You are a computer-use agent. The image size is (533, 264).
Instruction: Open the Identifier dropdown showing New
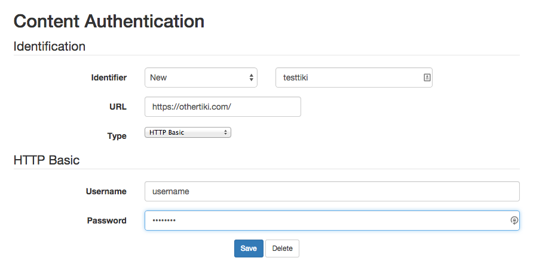(201, 77)
